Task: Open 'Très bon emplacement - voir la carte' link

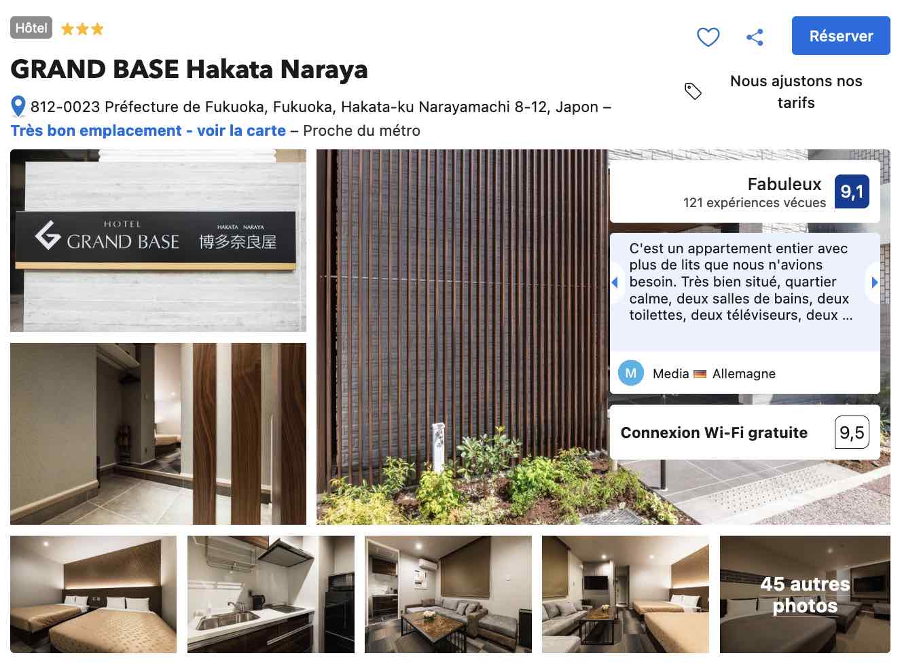Action: pos(148,130)
